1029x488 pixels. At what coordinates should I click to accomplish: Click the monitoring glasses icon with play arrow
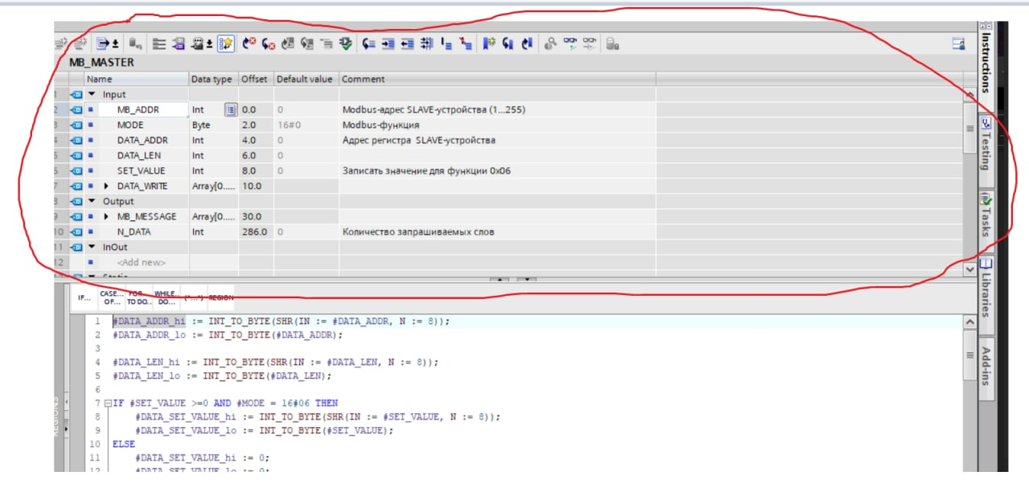coord(570,45)
